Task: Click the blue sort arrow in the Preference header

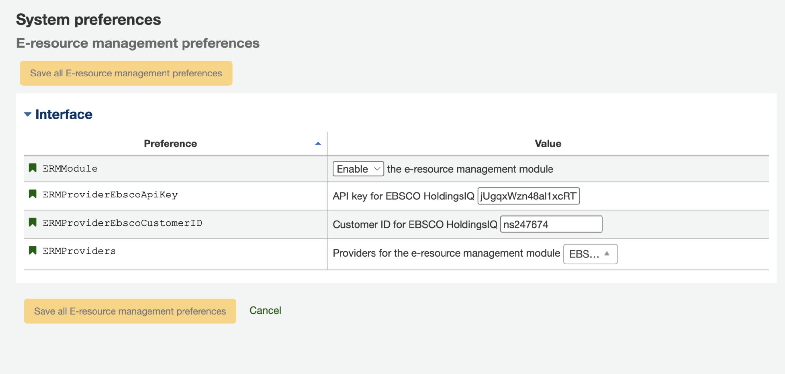Action: [318, 144]
